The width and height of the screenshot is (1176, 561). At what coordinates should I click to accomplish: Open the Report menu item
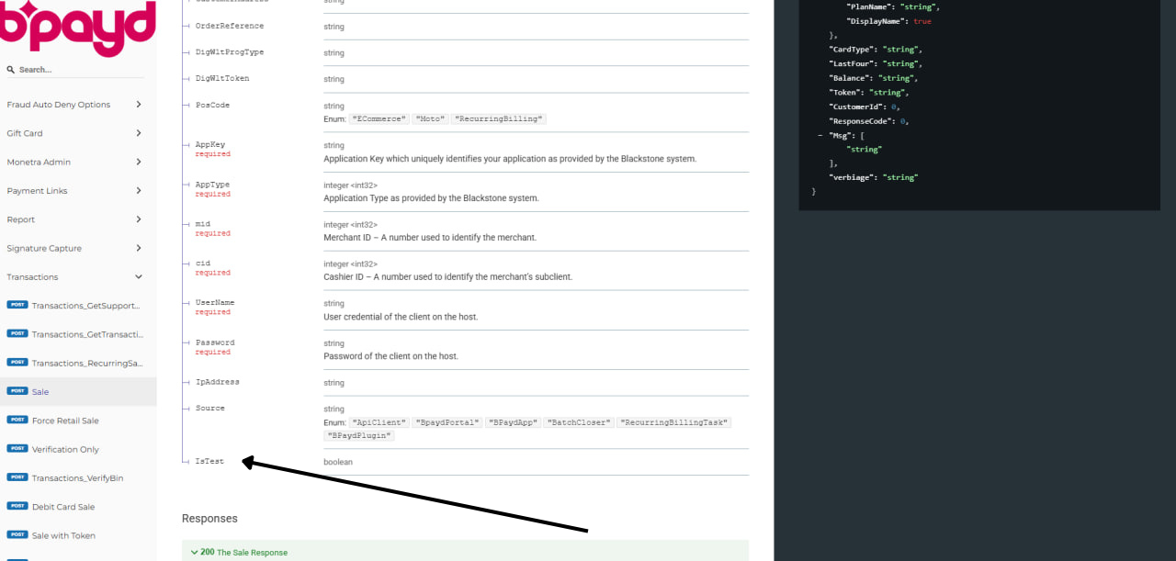coord(21,219)
